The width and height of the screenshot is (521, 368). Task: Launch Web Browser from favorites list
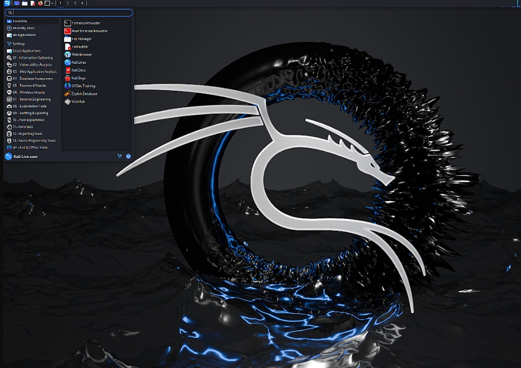(96, 55)
